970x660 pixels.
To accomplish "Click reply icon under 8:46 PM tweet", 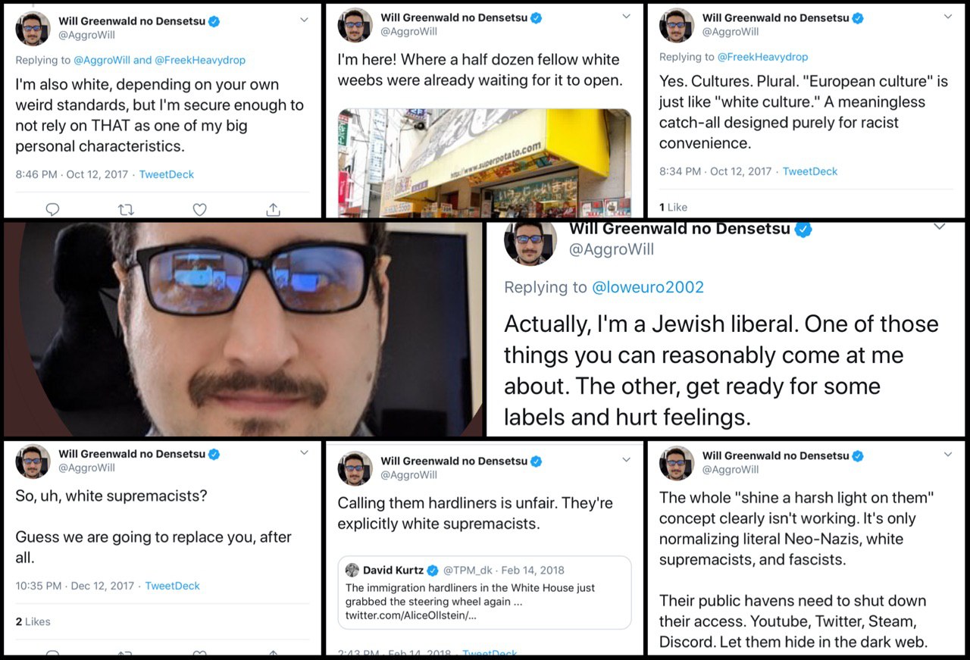I will click(52, 209).
